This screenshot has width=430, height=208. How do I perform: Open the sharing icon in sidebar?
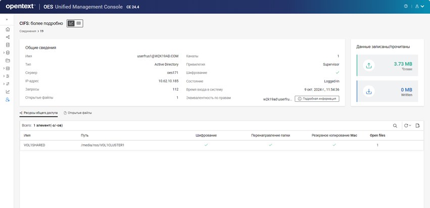(x=8, y=37)
